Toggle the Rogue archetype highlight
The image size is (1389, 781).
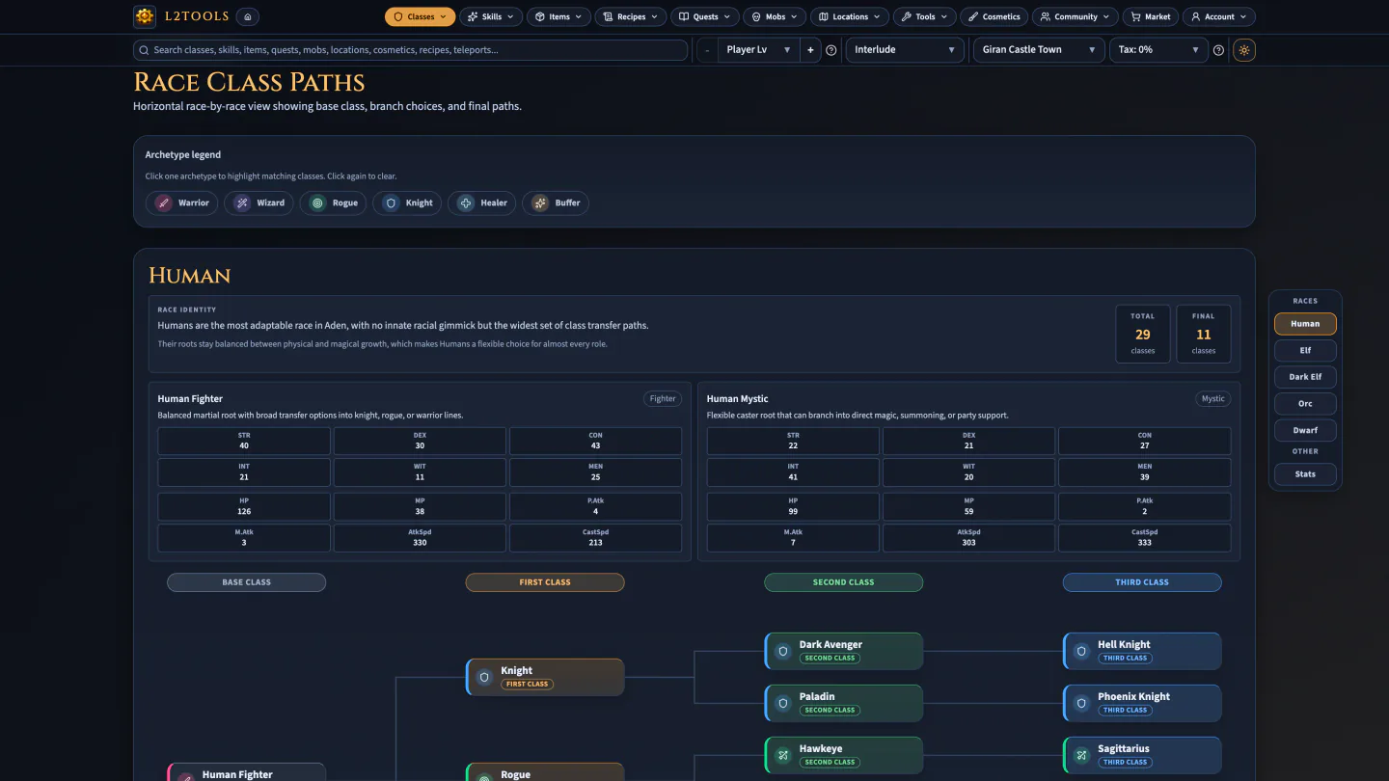click(x=334, y=202)
